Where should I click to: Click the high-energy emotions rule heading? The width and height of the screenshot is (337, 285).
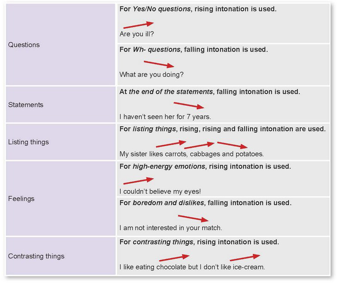pyautogui.click(x=205, y=167)
